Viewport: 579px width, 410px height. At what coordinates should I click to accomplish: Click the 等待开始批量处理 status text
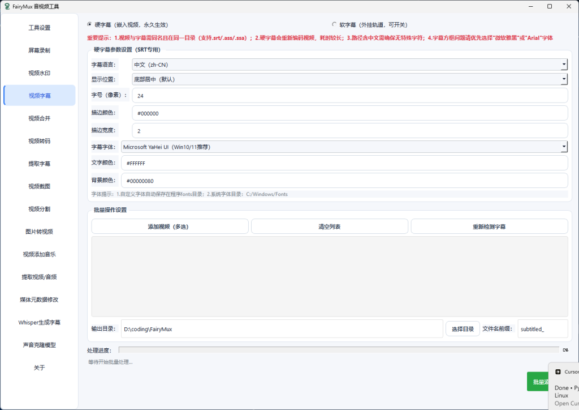[110, 362]
